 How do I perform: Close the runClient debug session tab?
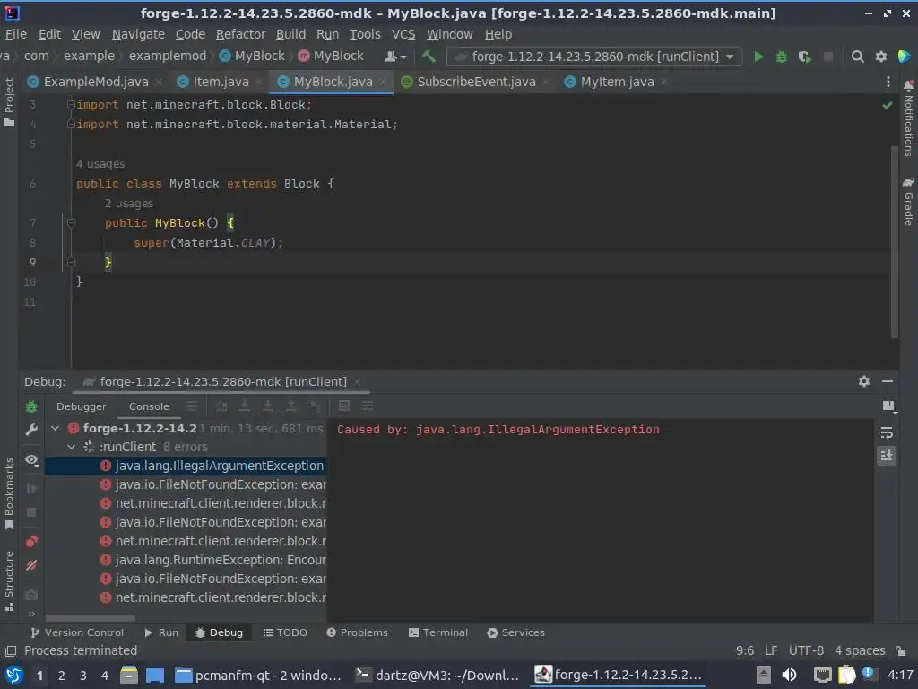(357, 382)
